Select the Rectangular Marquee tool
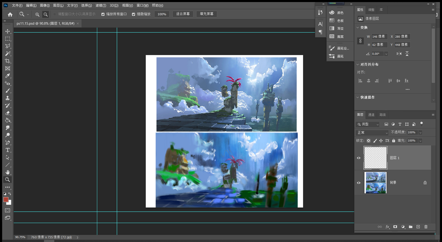Viewport: 442px width, 242px height. [8, 39]
